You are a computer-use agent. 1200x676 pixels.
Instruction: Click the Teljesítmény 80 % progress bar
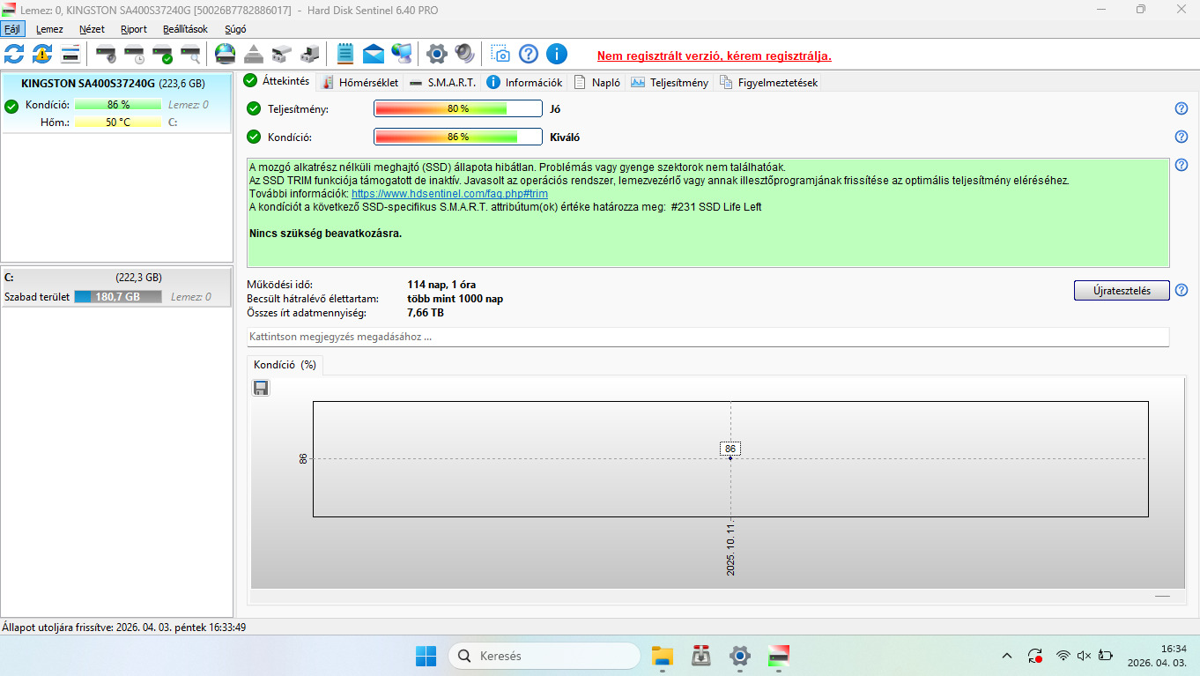click(x=458, y=108)
